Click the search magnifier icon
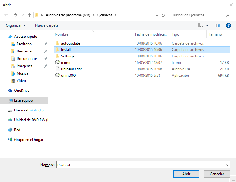The width and height of the screenshot is (236, 182). (x=227, y=15)
